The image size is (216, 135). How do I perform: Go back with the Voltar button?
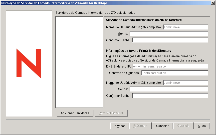tap(120, 126)
